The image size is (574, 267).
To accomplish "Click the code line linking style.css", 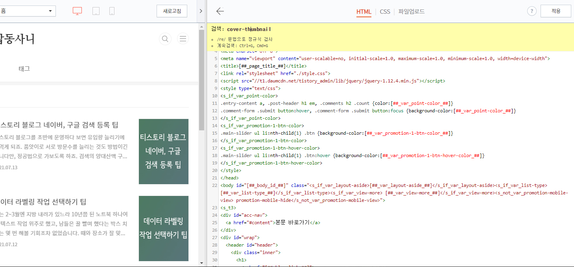I will [275, 73].
